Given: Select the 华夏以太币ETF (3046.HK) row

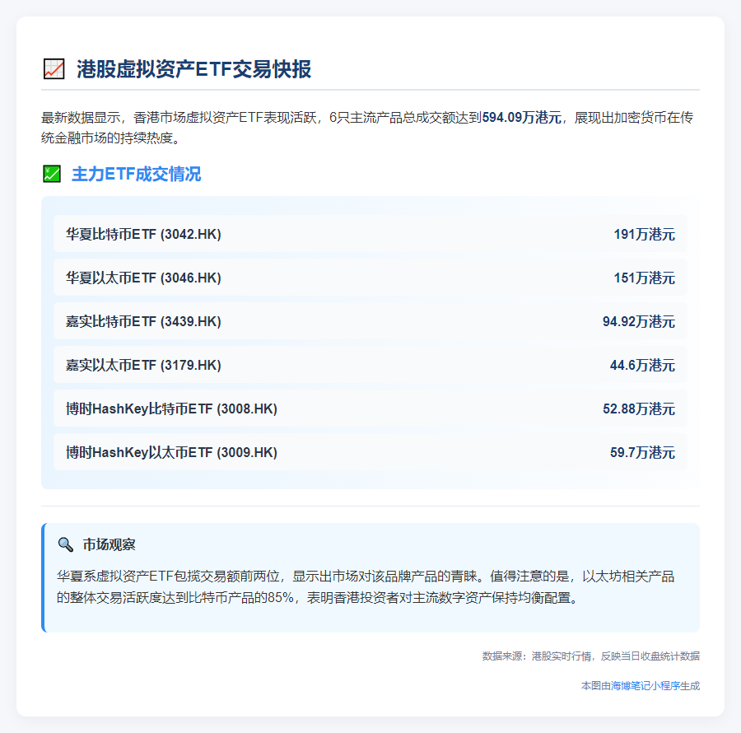Looking at the screenshot, I should click(143, 278).
